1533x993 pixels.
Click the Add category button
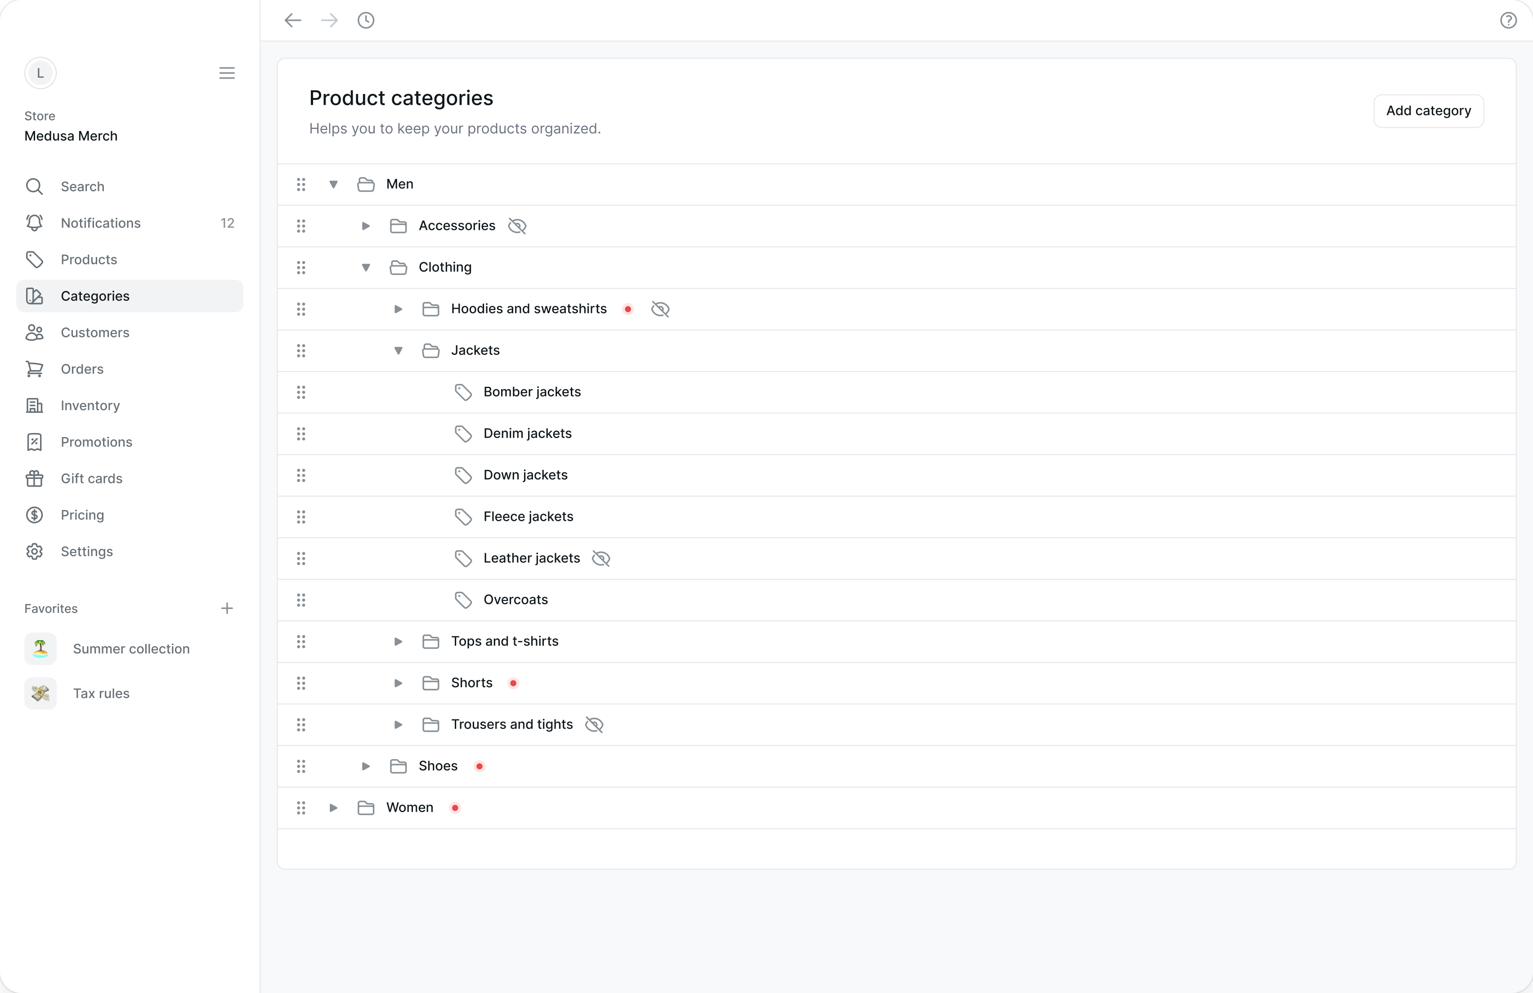[x=1429, y=112]
